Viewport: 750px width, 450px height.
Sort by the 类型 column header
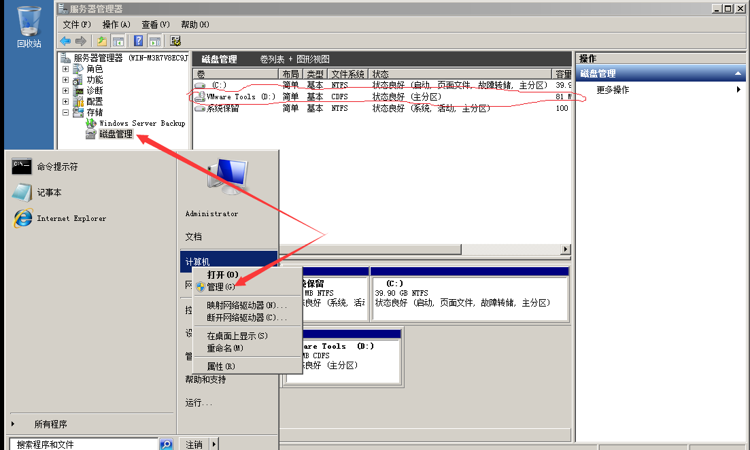[316, 74]
